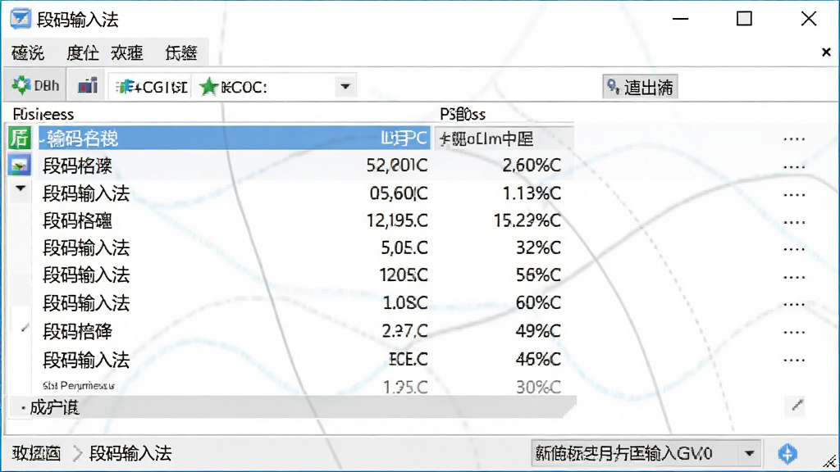Select the value 1205C
840x472 pixels.
pos(404,275)
